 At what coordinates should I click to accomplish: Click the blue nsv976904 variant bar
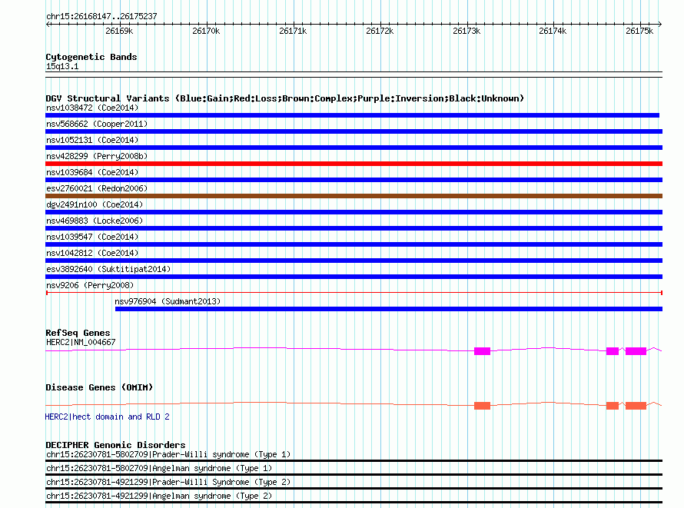(389, 309)
